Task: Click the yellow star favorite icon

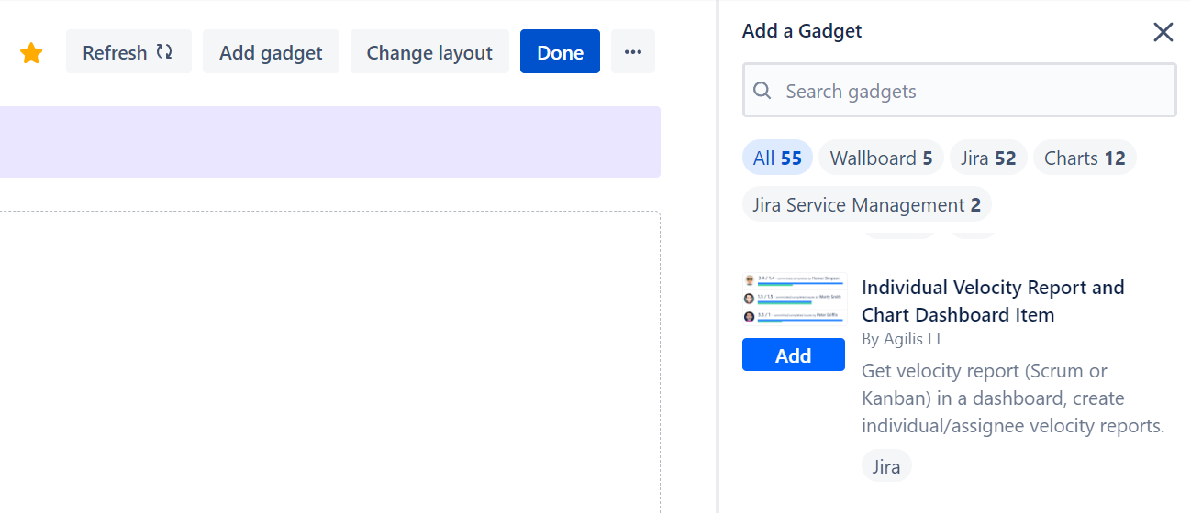Action: 31,53
